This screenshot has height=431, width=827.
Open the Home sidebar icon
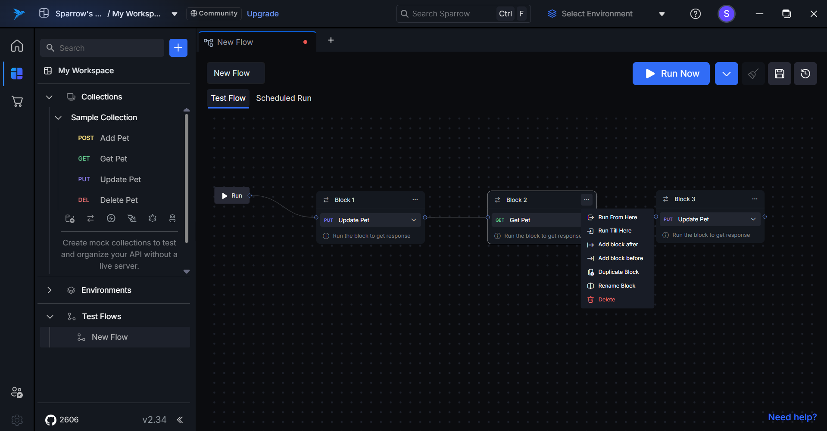tap(17, 46)
